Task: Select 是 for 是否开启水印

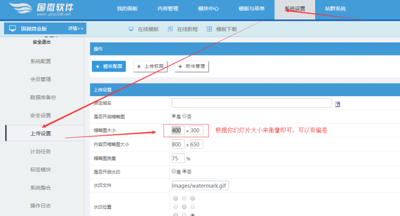Action: 174,171
